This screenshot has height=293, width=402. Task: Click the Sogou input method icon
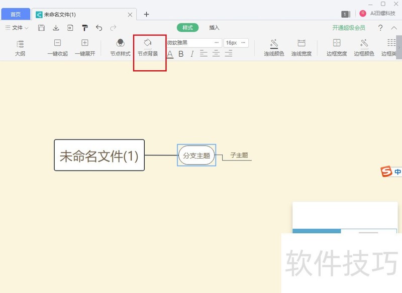click(386, 171)
